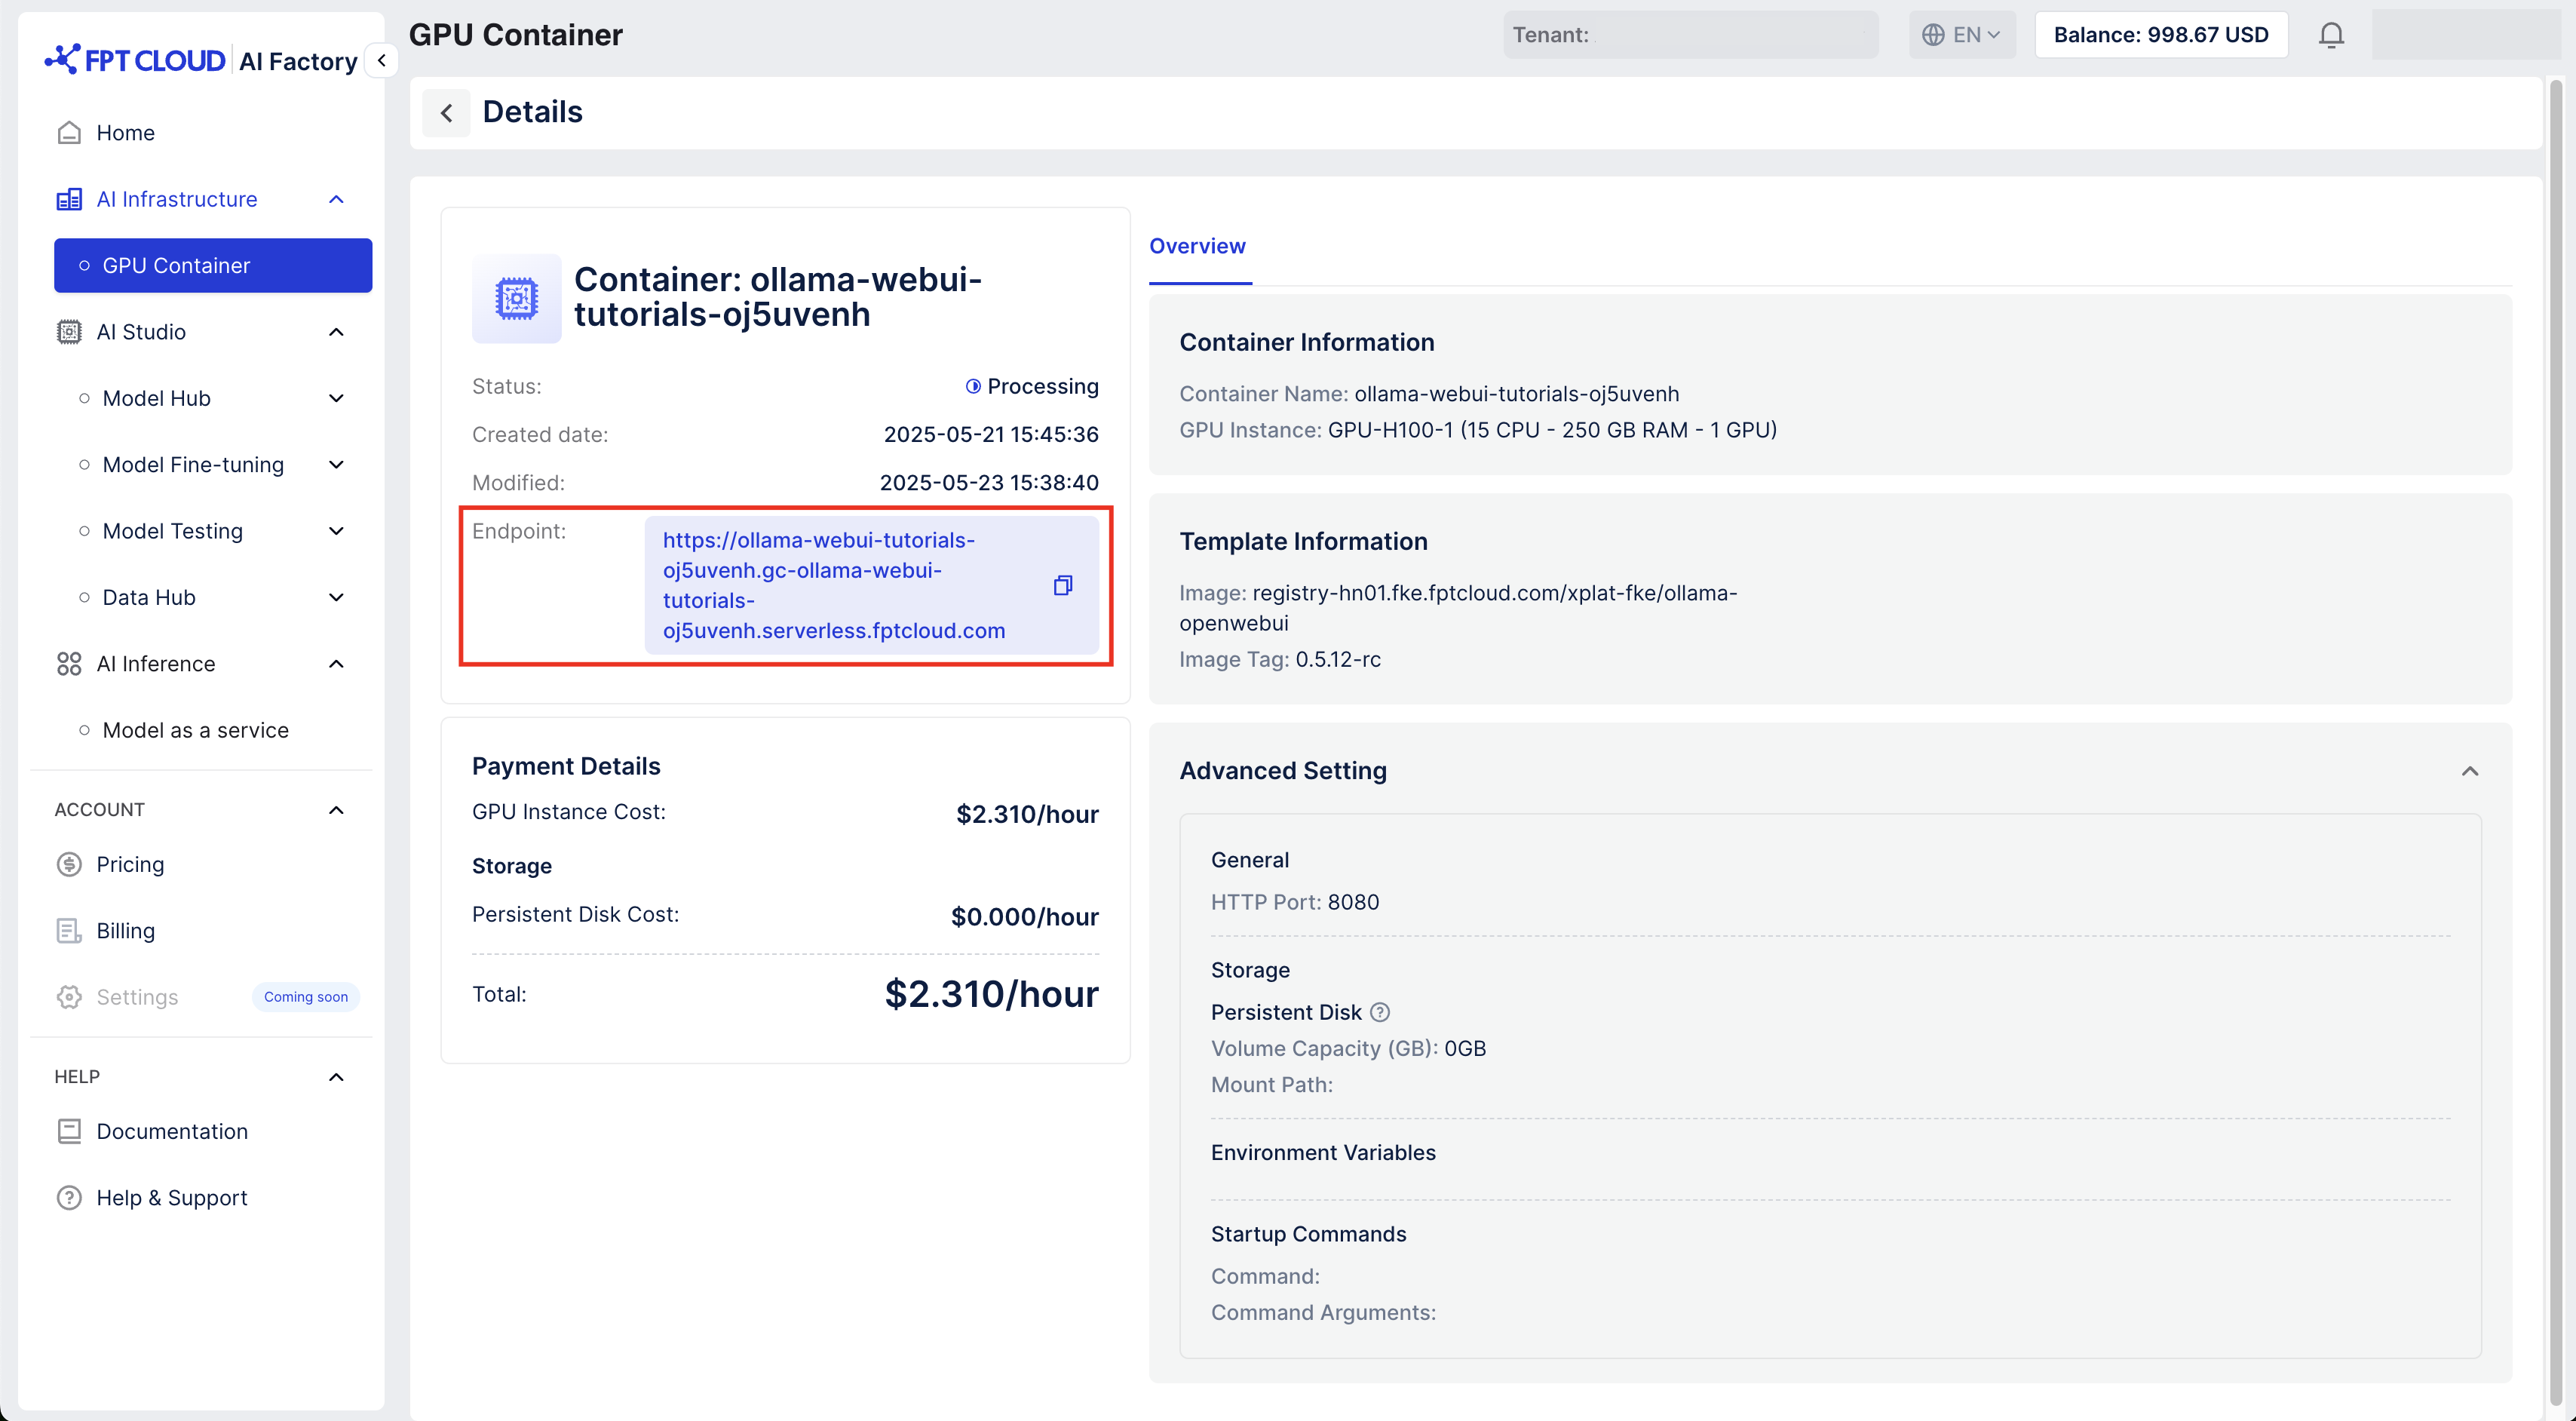The height and width of the screenshot is (1421, 2576).
Task: Select the Model Hub item label
Action: coord(156,398)
